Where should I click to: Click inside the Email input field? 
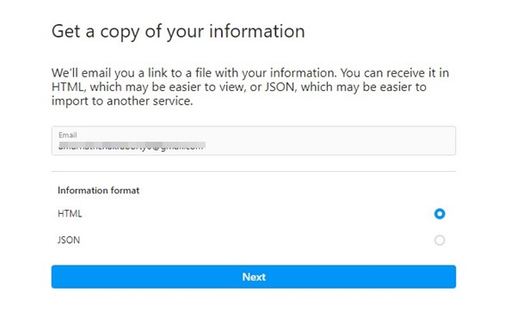[x=254, y=140]
